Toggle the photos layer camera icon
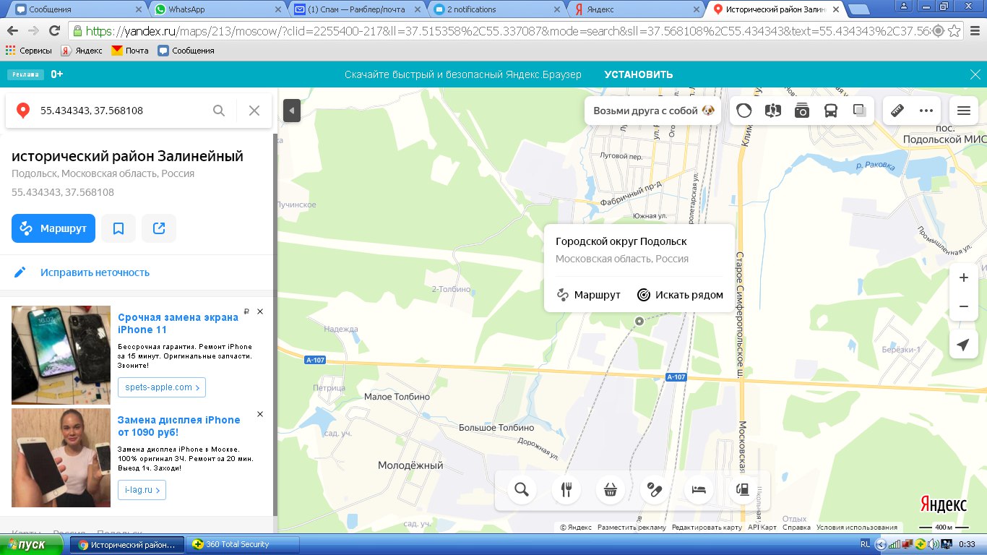 pos(802,111)
